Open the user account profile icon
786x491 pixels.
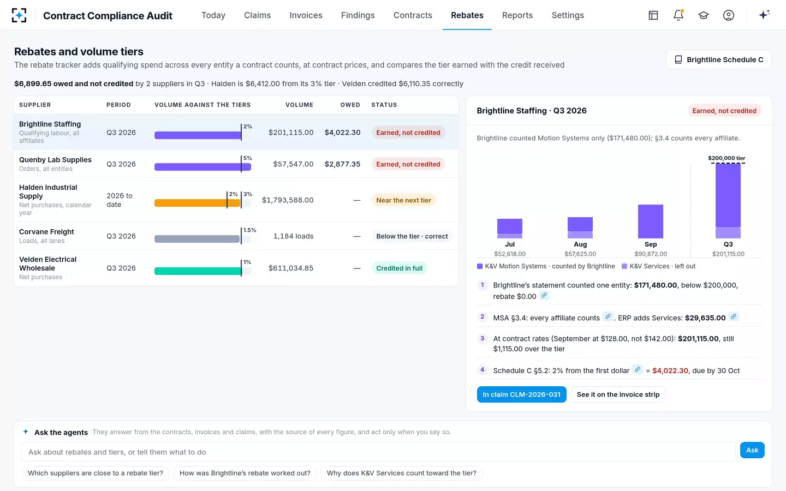pos(729,15)
